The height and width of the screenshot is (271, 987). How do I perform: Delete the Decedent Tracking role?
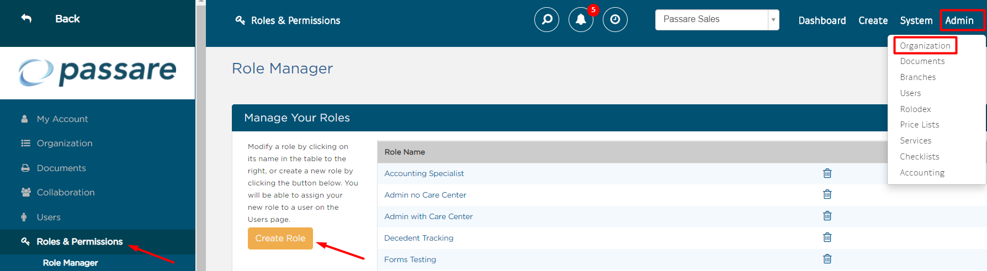coord(827,237)
